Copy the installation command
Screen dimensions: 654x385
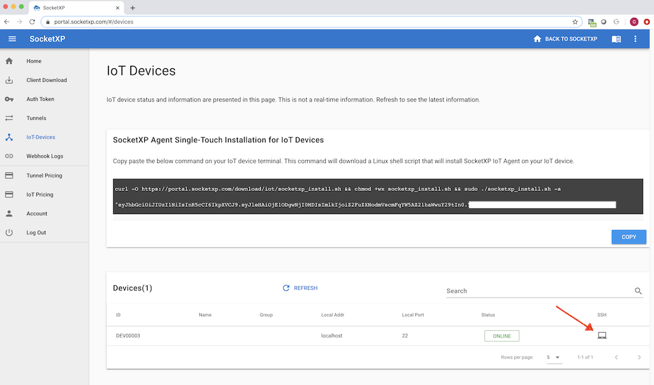click(628, 237)
